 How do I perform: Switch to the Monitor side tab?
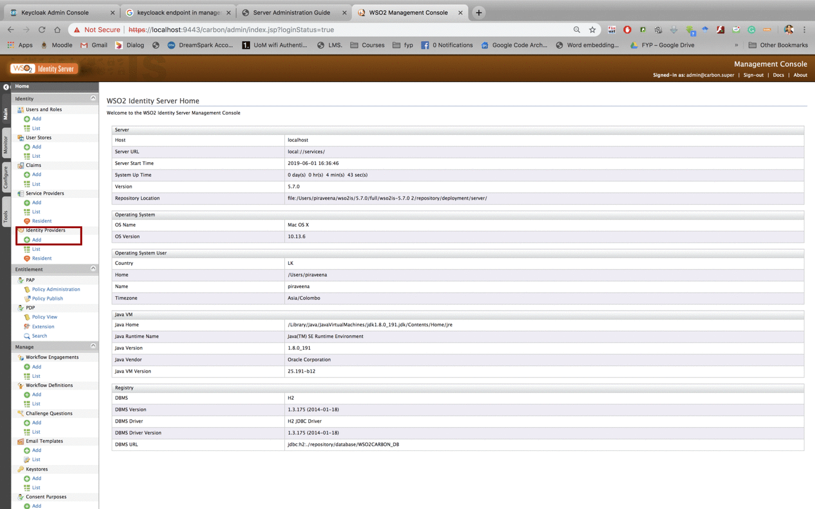tap(6, 145)
